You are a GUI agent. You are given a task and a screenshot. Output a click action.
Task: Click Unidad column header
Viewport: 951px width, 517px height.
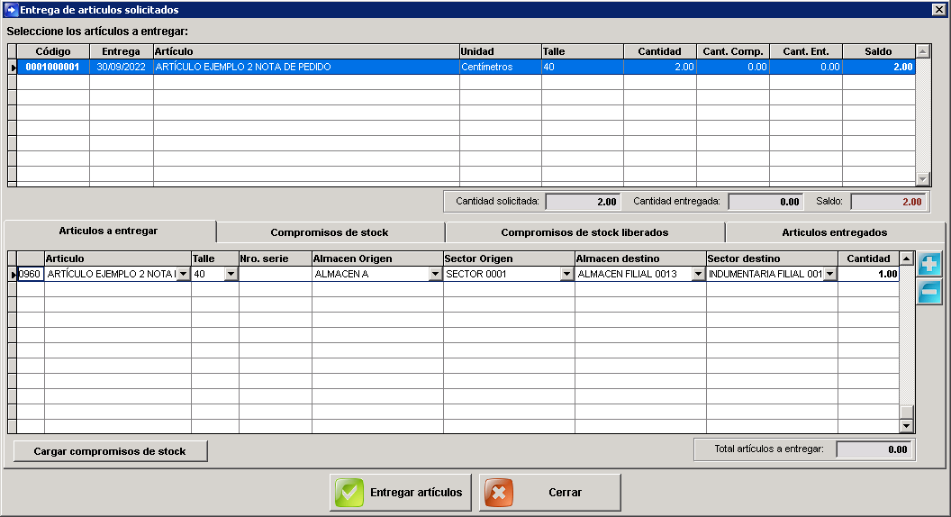tap(501, 51)
